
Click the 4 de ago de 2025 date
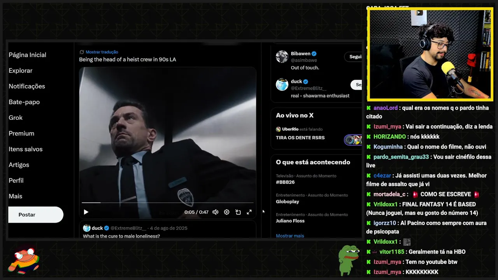(x=168, y=228)
